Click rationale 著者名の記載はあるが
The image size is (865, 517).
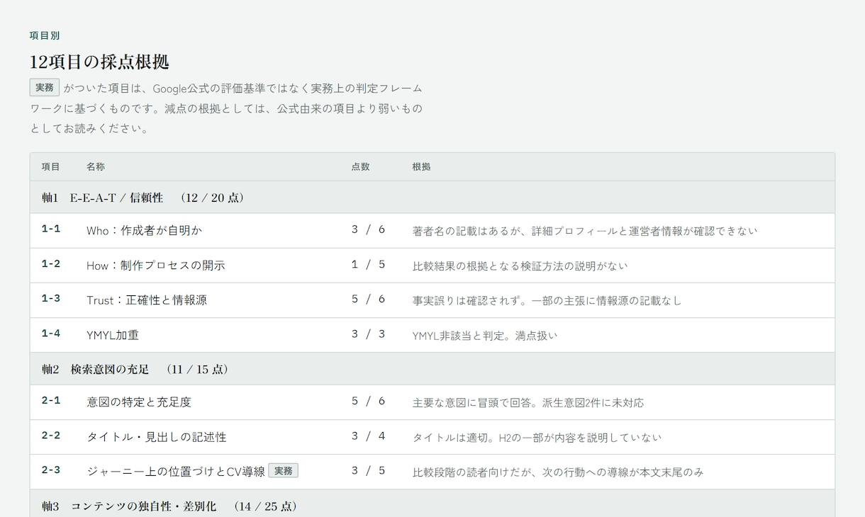585,231
